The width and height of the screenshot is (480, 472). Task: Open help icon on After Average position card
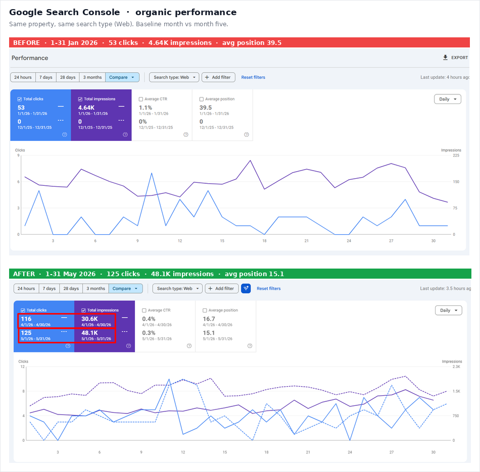250,346
